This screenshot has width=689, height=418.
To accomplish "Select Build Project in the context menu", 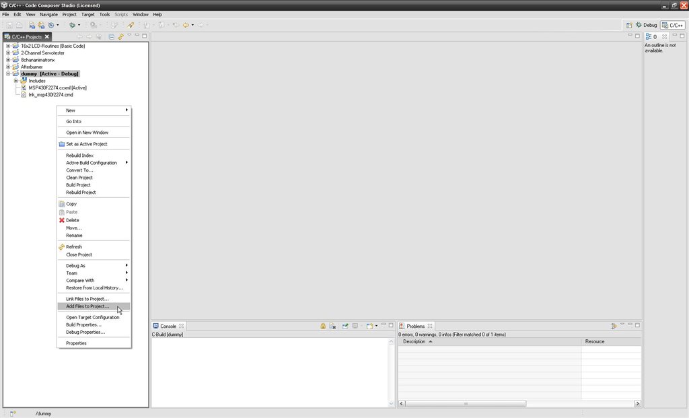I will pyautogui.click(x=94, y=185).
